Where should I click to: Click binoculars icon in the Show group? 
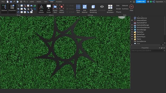pyautogui.click(x=31, y=6)
